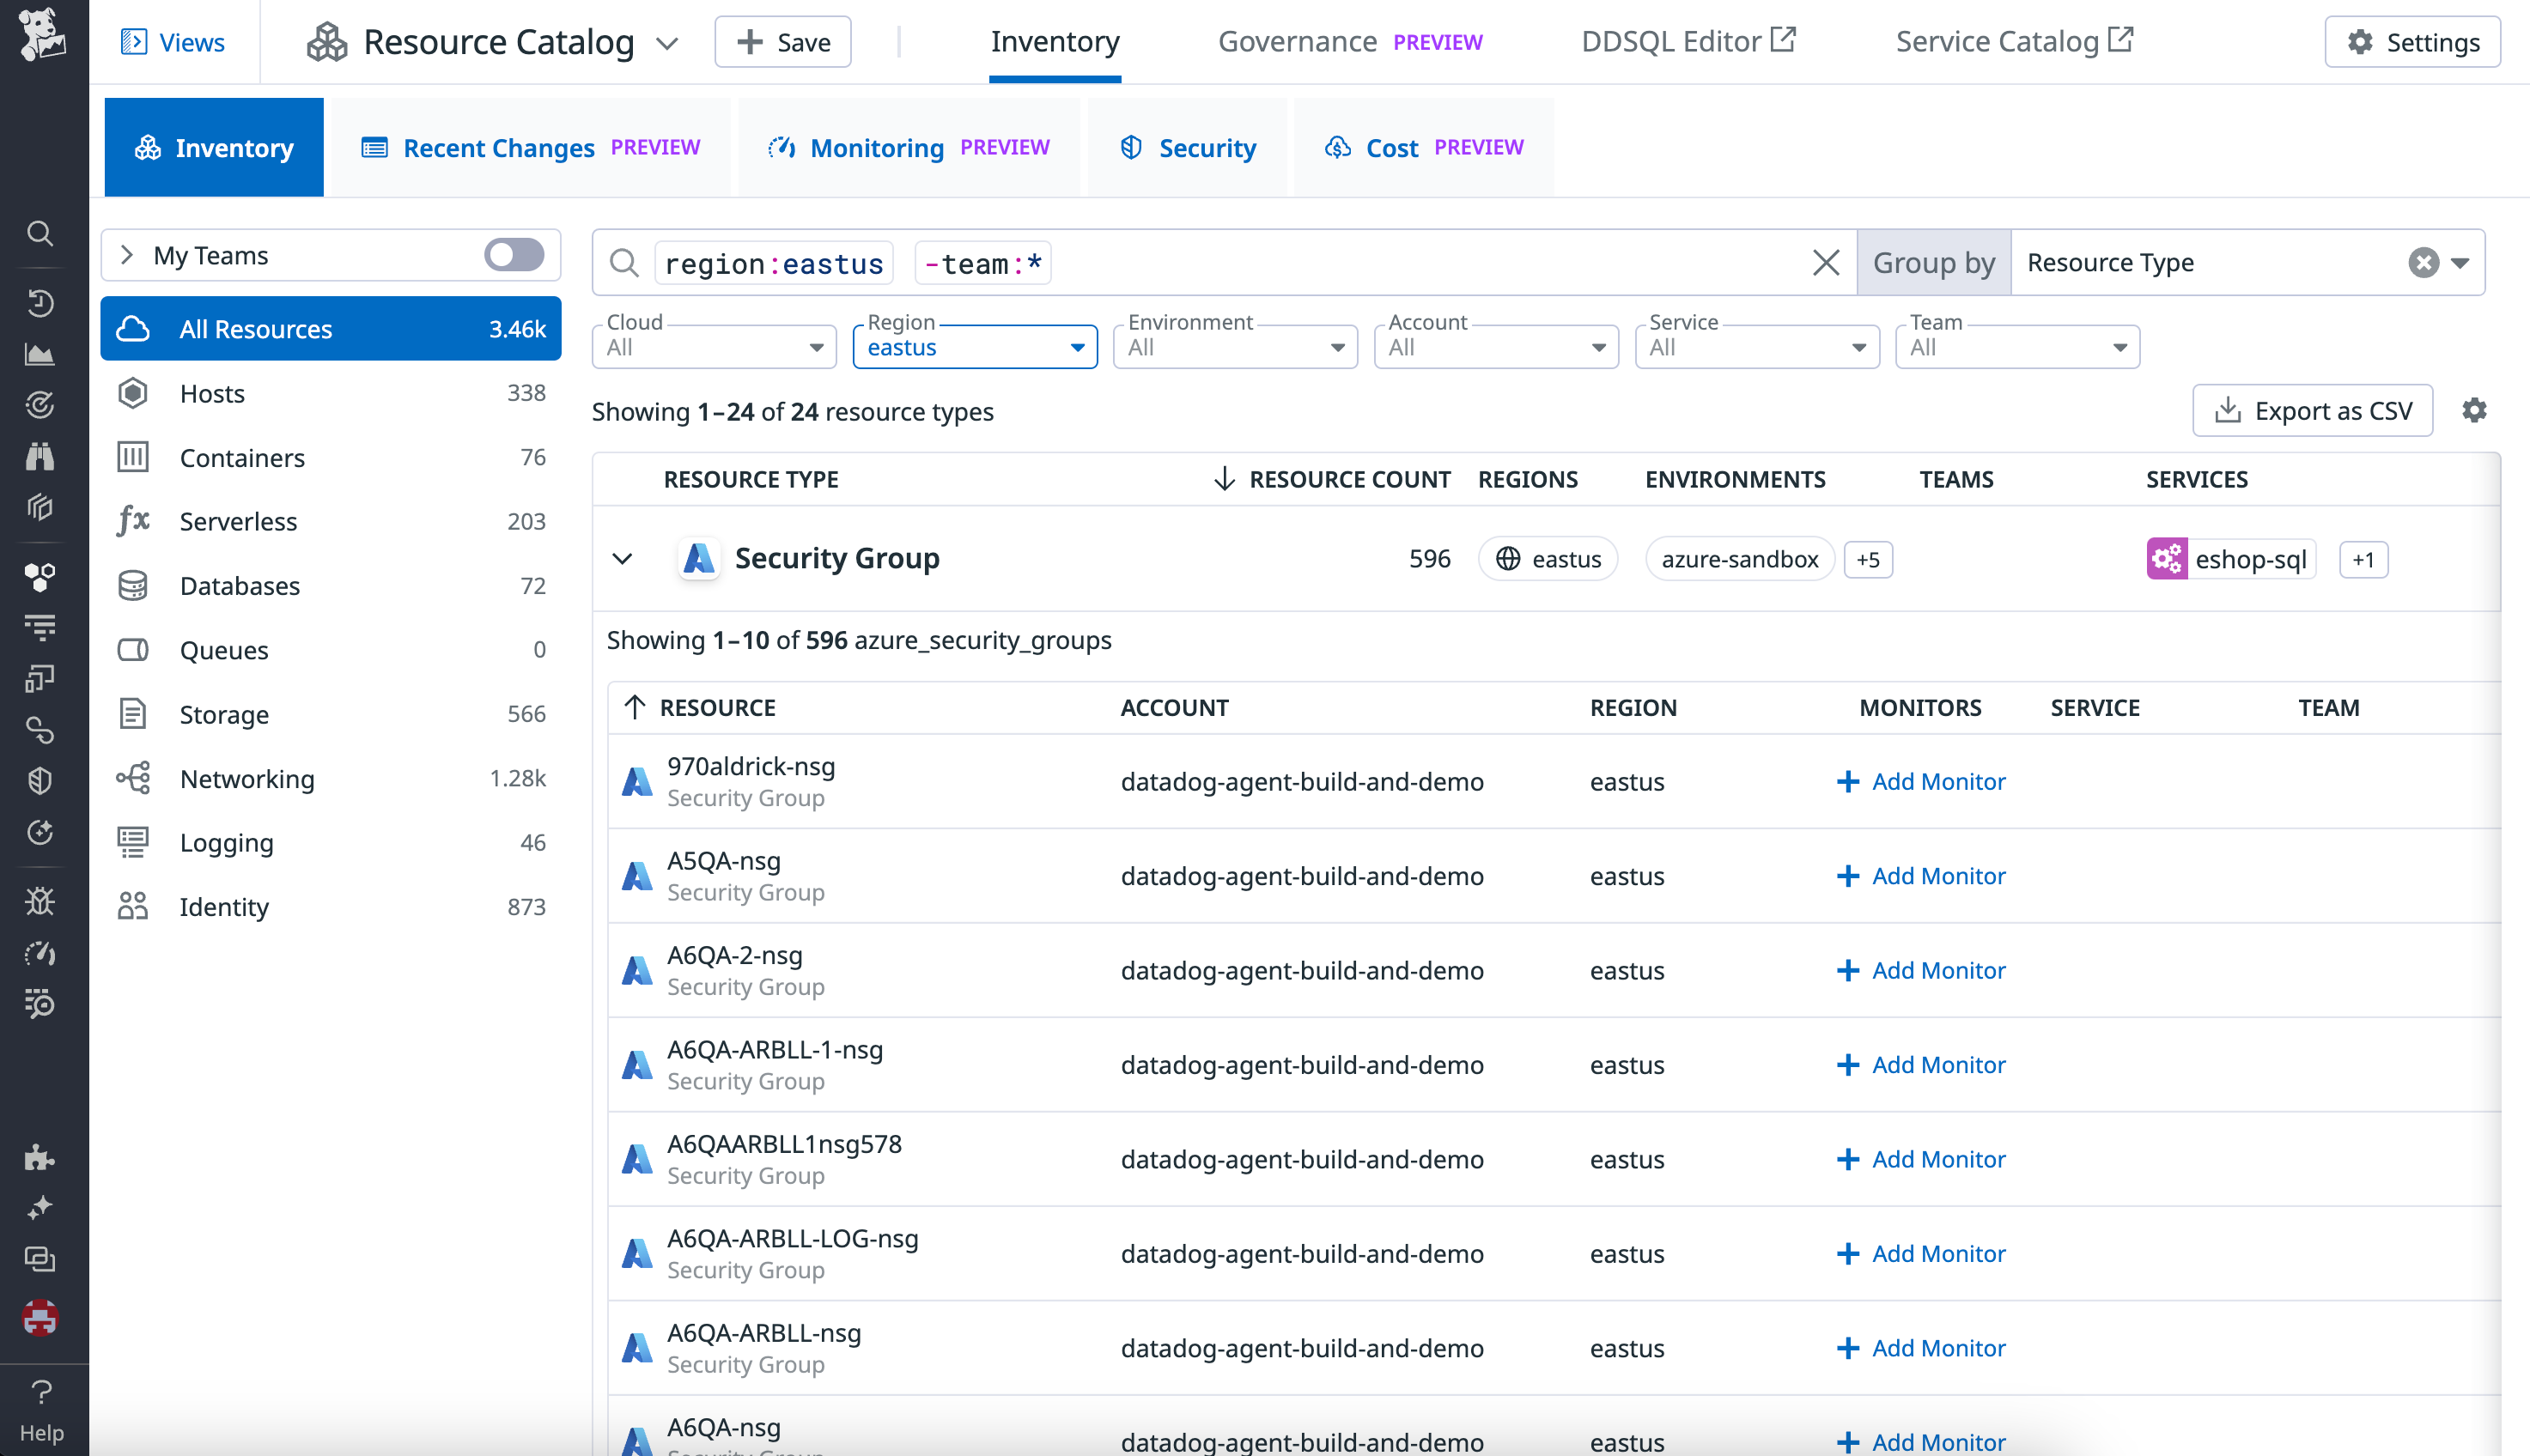Select the Watchdog binoculars icon
This screenshot has height=1456, width=2530.
point(40,456)
